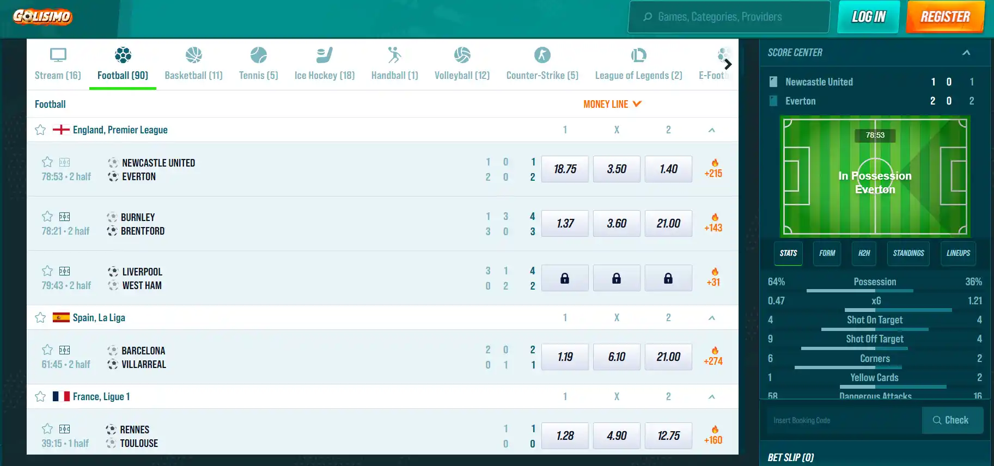
Task: Show Burnley vs Brentford match tracker icon
Action: 65,217
